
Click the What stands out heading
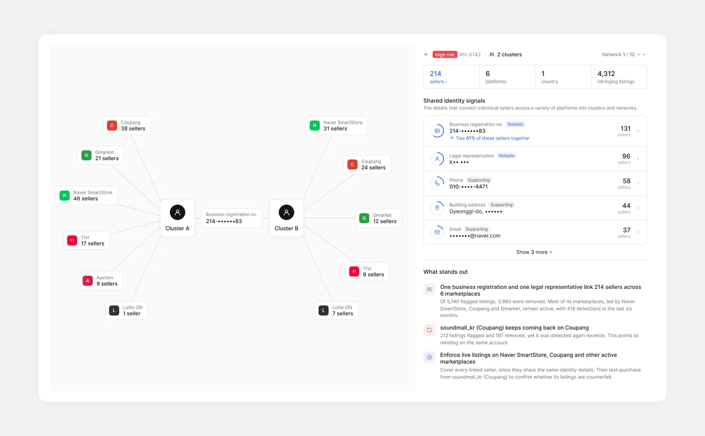point(445,272)
